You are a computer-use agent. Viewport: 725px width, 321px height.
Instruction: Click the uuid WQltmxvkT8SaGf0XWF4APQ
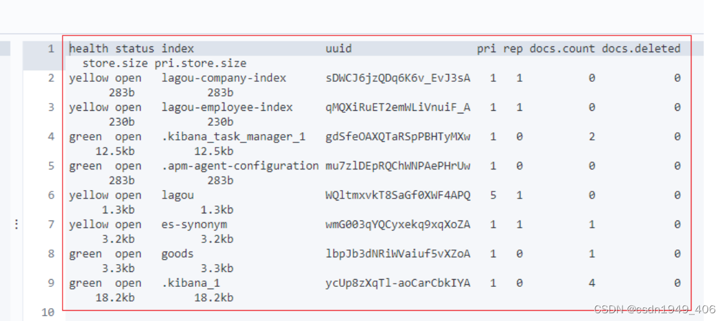point(397,195)
